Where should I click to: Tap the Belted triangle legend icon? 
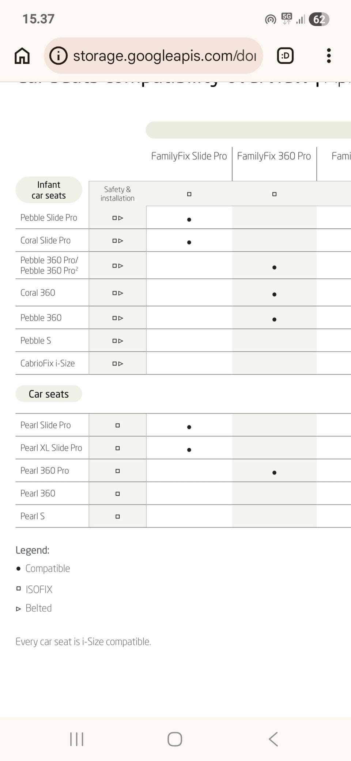19,609
